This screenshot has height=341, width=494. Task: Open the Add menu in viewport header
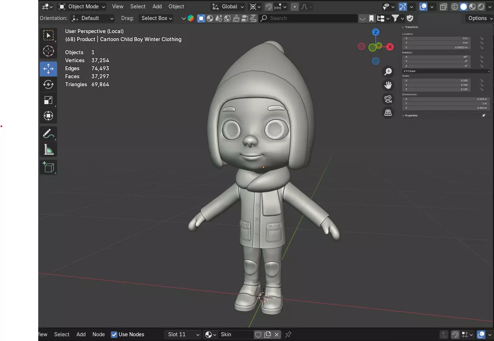click(x=157, y=7)
